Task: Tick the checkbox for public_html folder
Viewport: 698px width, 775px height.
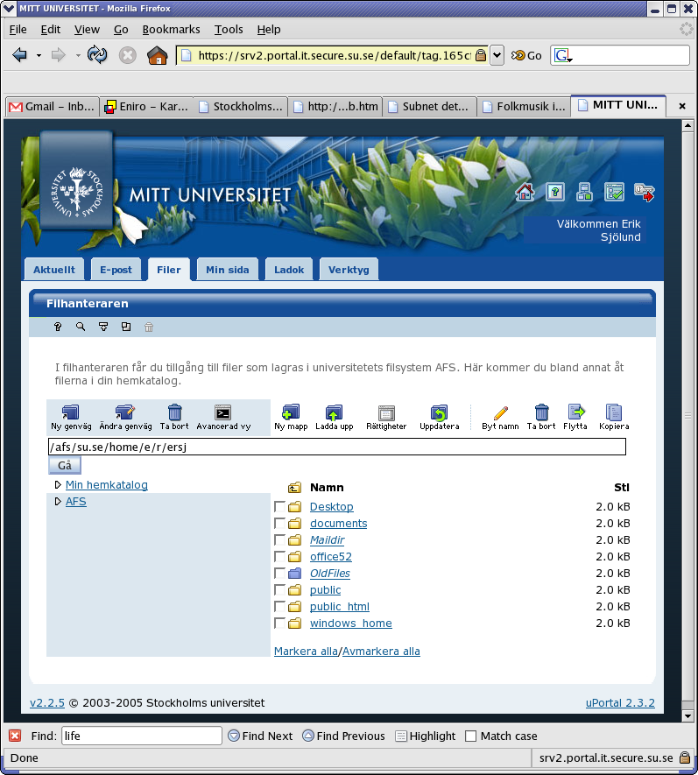Action: tap(279, 607)
